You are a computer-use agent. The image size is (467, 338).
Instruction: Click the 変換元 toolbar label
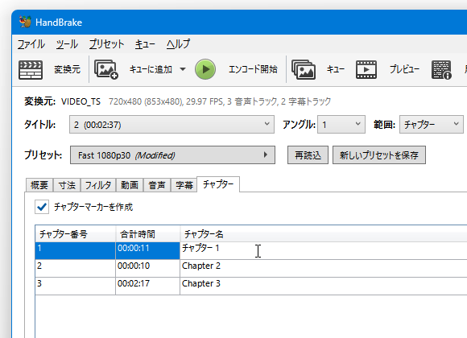68,69
